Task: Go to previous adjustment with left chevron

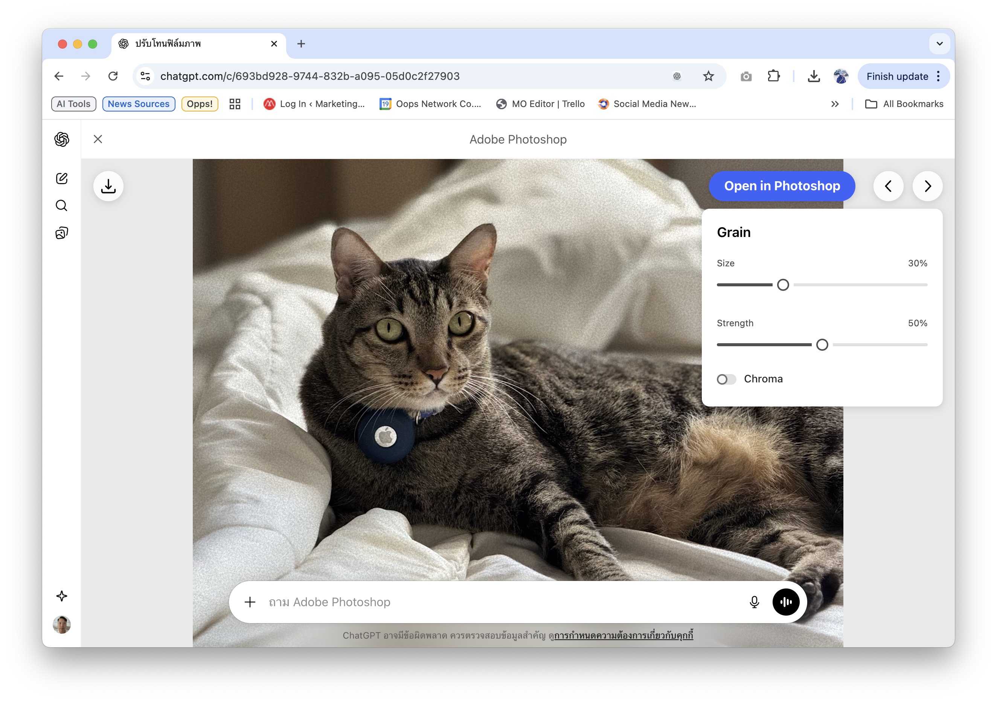Action: pos(888,186)
